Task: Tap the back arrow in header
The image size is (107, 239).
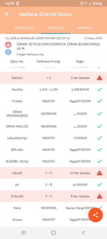Action: (7, 14)
